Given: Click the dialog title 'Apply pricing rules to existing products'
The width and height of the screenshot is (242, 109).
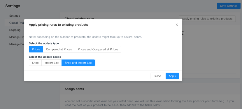Looking at the screenshot, I should [58, 25].
